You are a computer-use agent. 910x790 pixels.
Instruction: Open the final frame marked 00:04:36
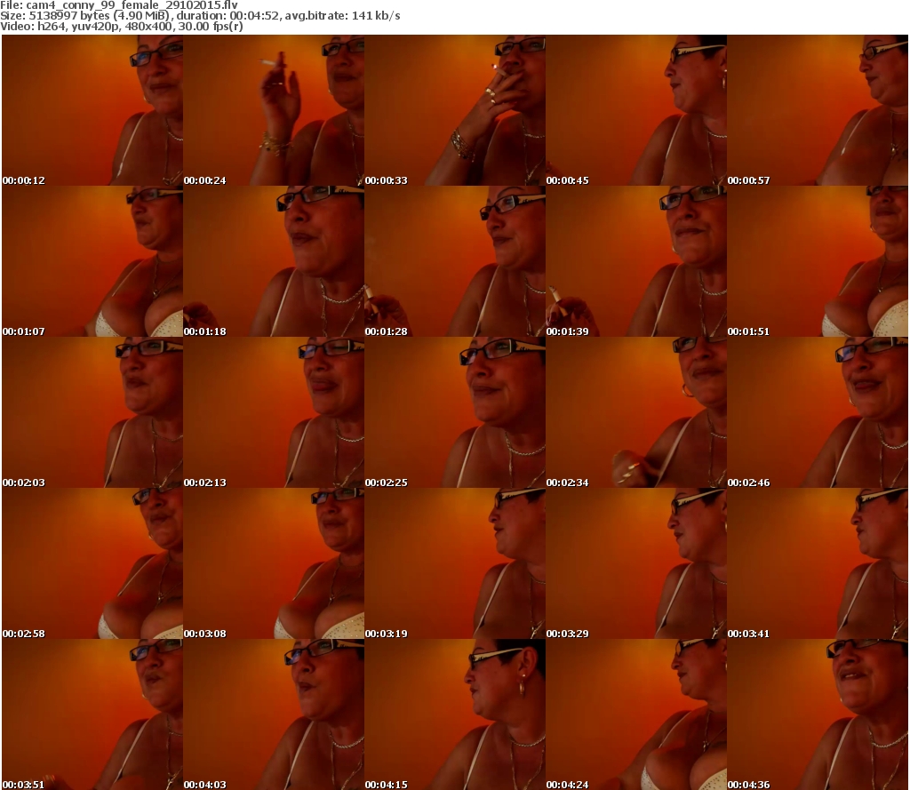(x=818, y=714)
